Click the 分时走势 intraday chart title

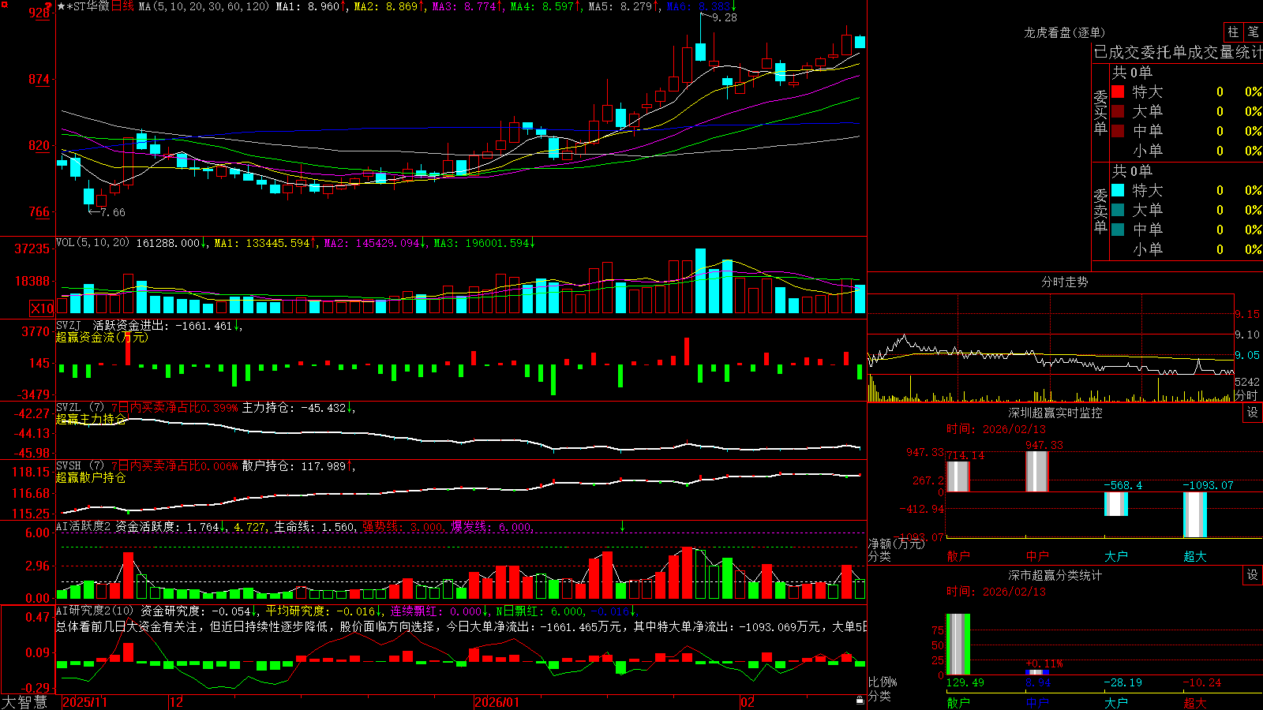[x=1065, y=282]
